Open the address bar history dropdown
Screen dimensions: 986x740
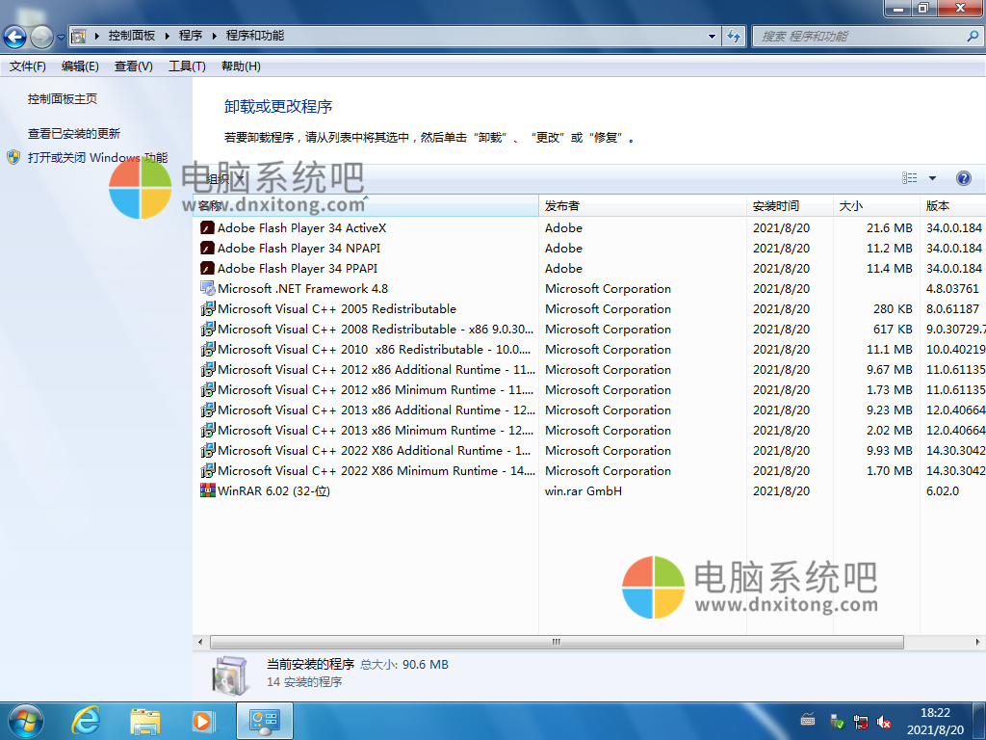tap(713, 37)
